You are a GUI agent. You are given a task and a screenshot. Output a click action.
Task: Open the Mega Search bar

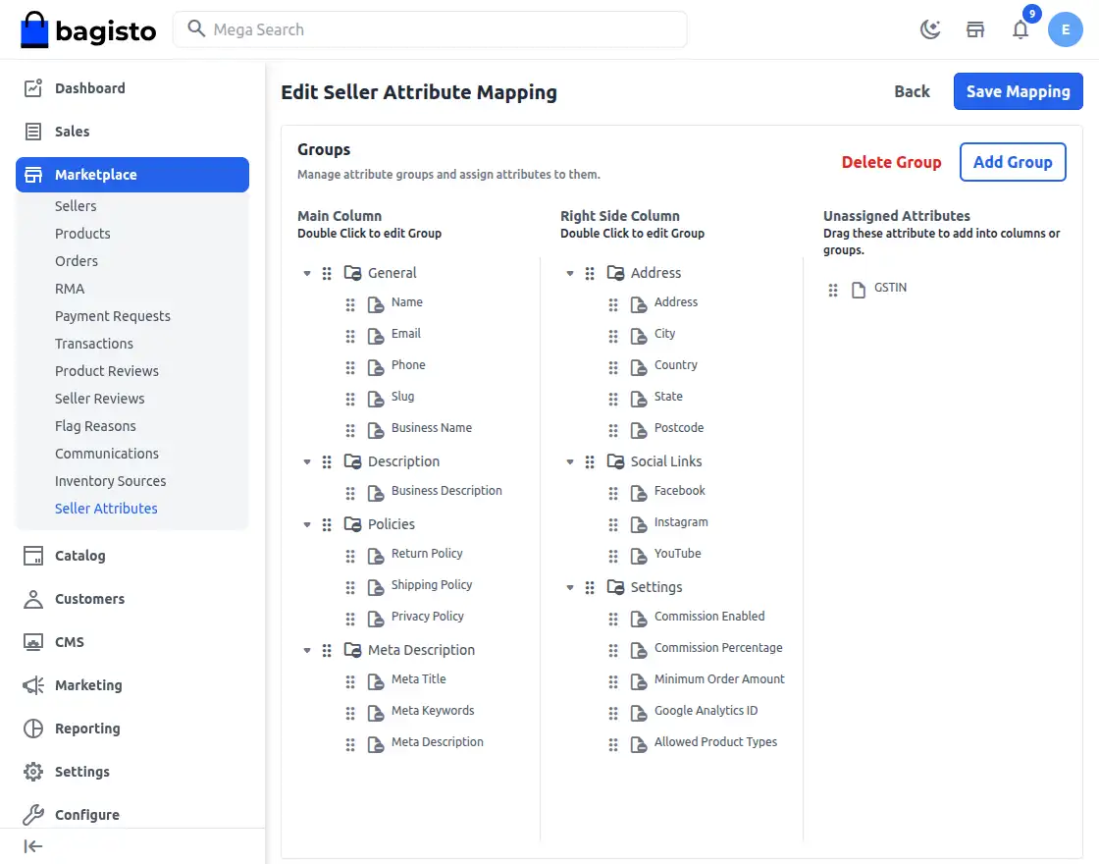[x=432, y=29]
